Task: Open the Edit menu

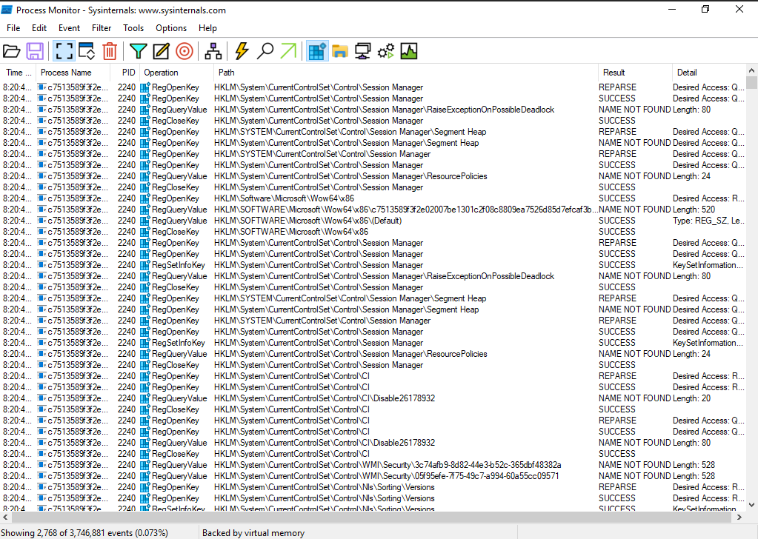Action: pyautogui.click(x=39, y=28)
